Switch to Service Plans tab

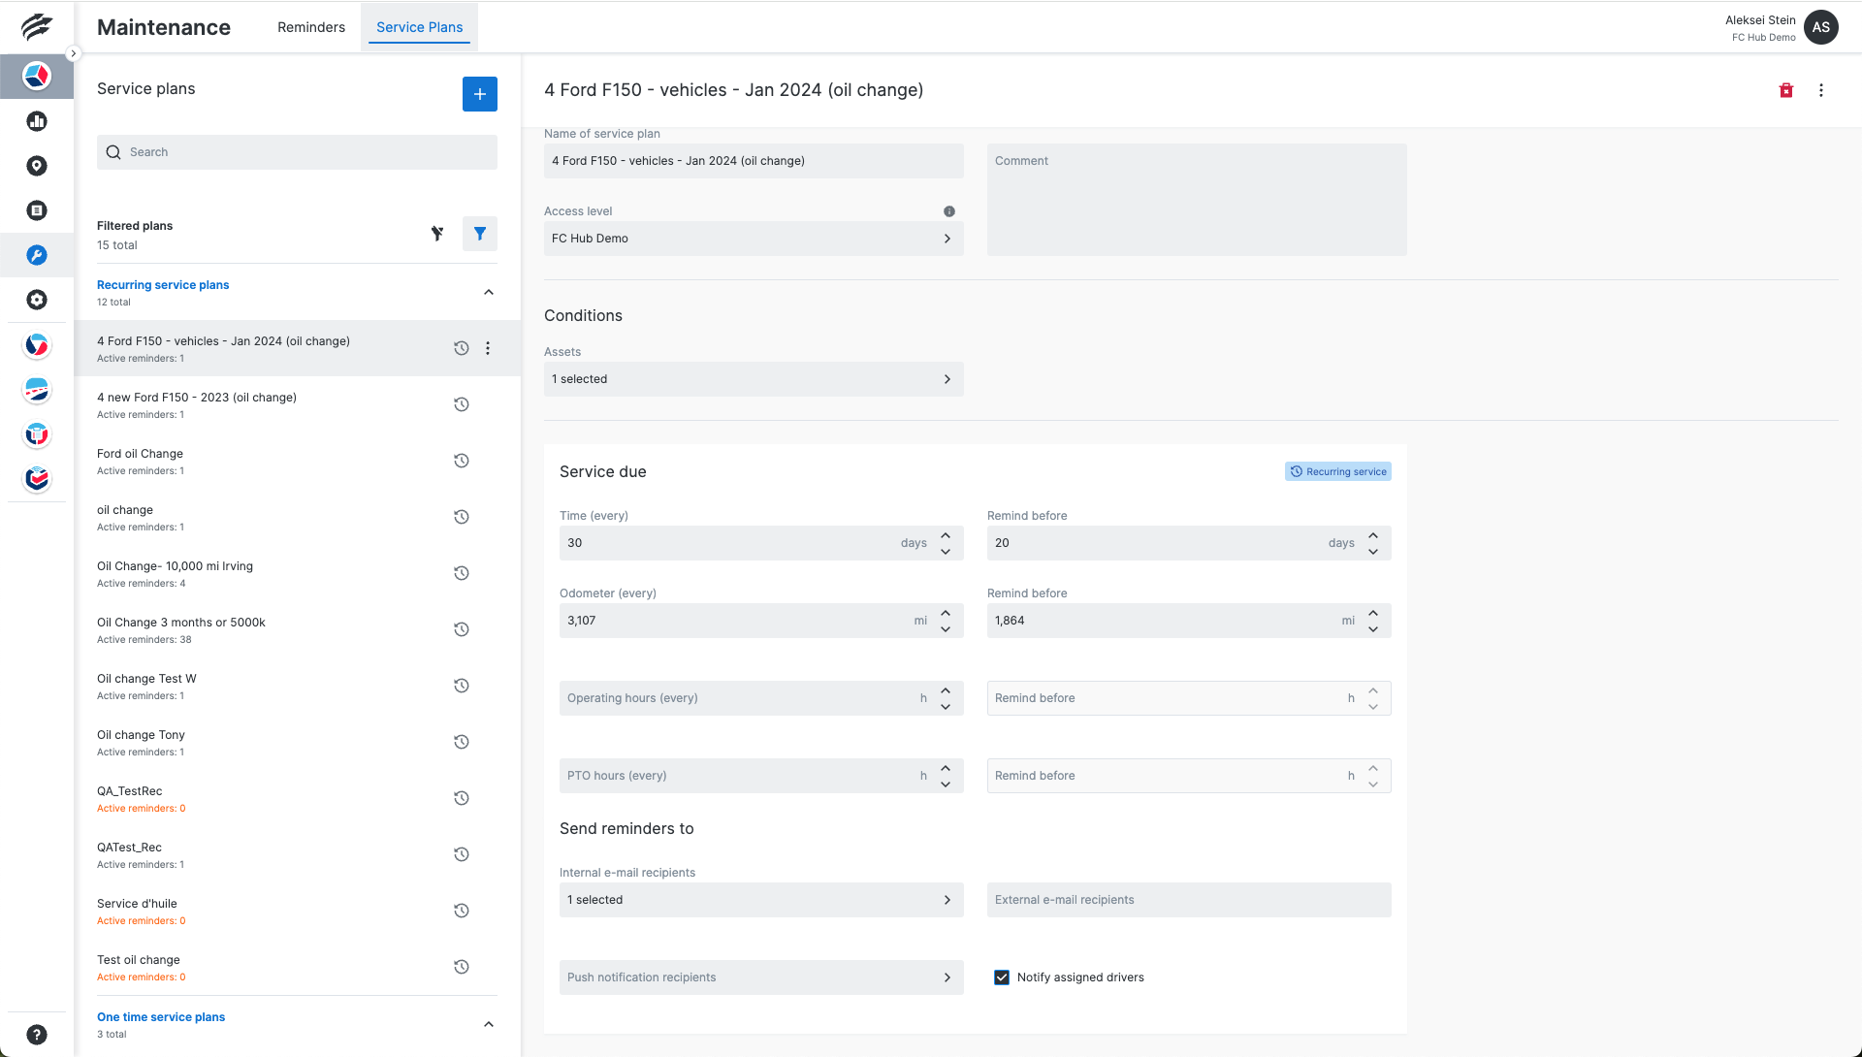pos(420,27)
